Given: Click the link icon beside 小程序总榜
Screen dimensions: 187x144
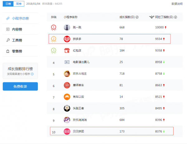Looking at the screenshot, I should coord(8,18).
